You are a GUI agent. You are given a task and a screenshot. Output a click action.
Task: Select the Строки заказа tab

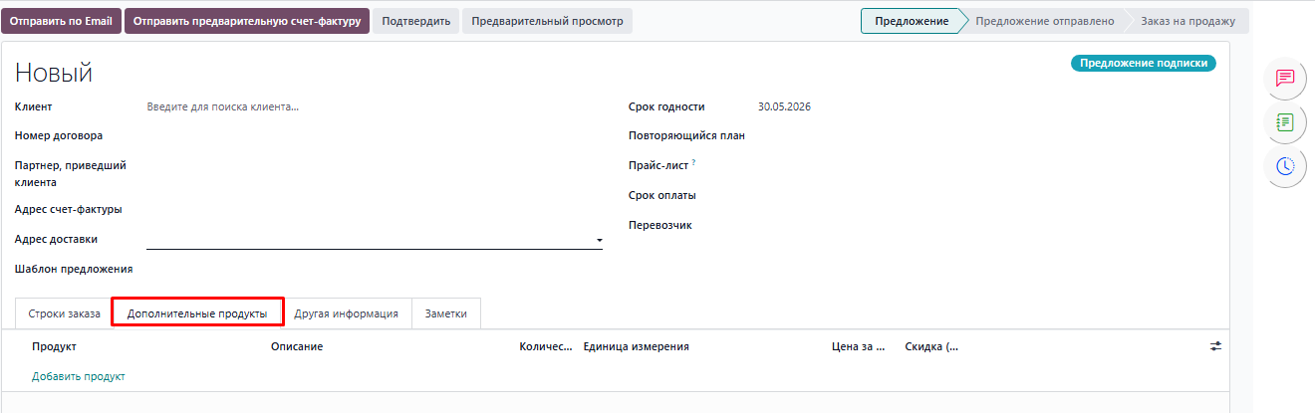(64, 312)
